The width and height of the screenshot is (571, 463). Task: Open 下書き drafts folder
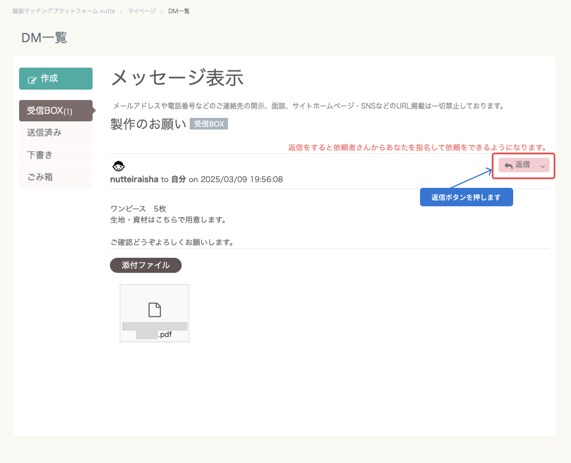tap(56, 155)
